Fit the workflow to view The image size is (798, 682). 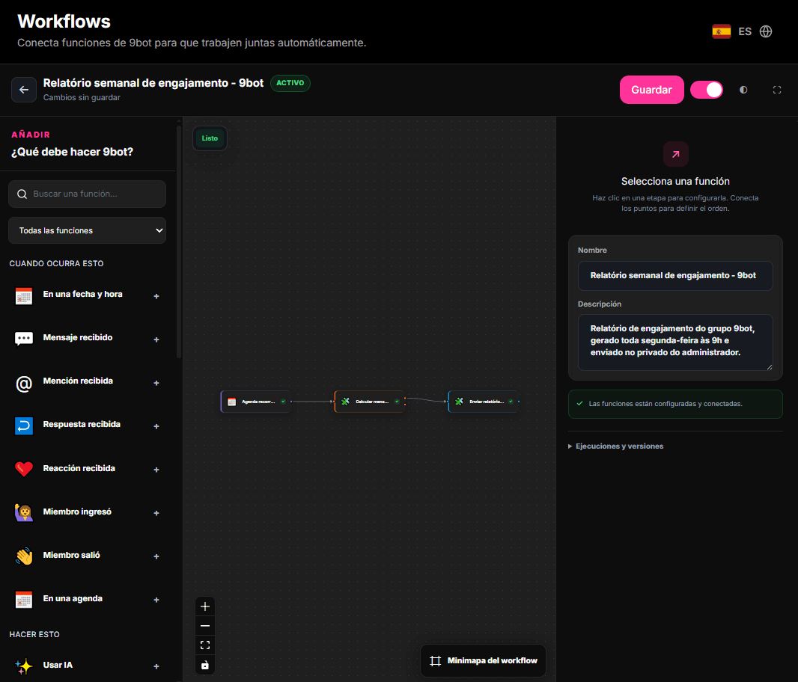pyautogui.click(x=205, y=645)
